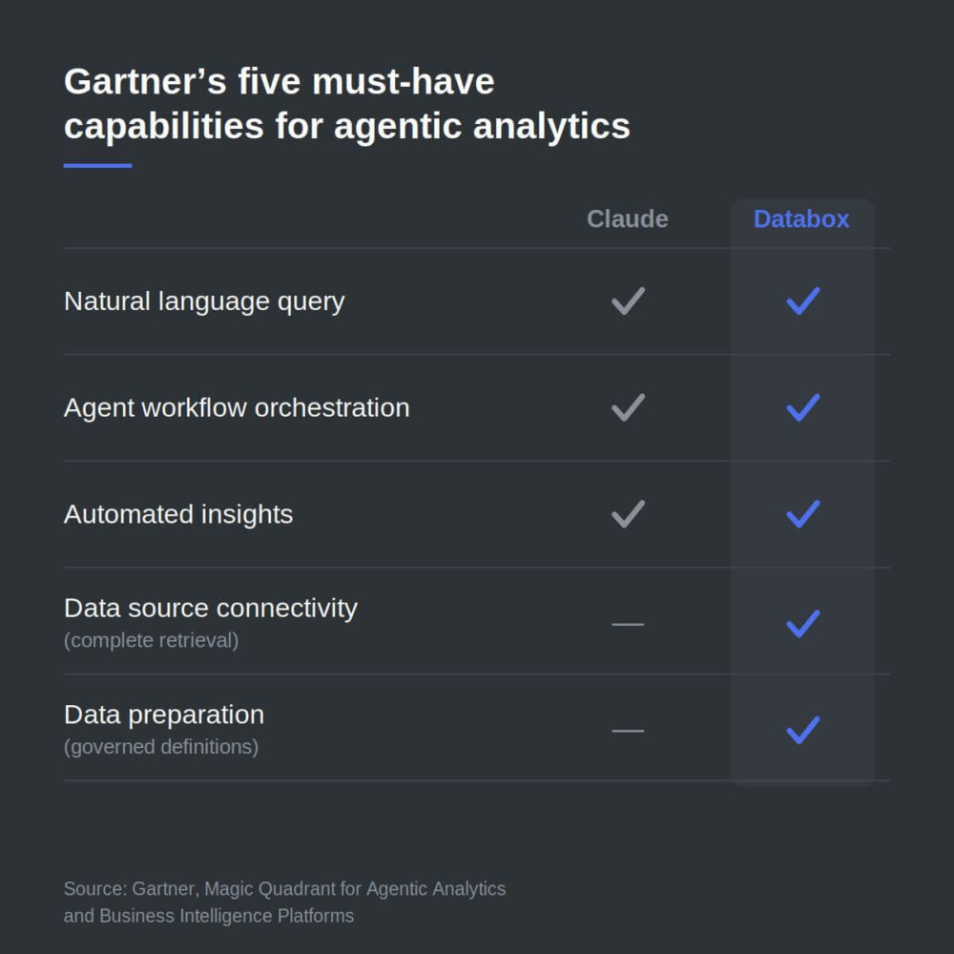The image size is (954, 954).
Task: Select the Claude column header
Action: [628, 219]
